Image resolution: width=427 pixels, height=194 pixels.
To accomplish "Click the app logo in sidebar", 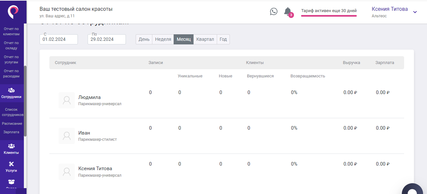I will coord(13,12).
